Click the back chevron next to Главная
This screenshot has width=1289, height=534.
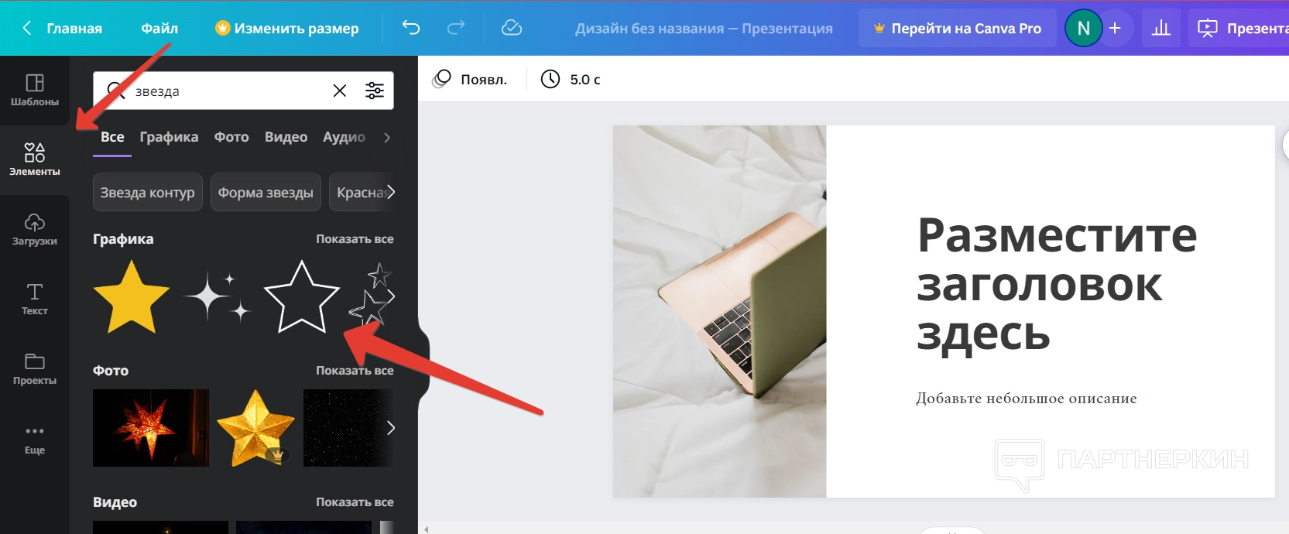(x=26, y=28)
